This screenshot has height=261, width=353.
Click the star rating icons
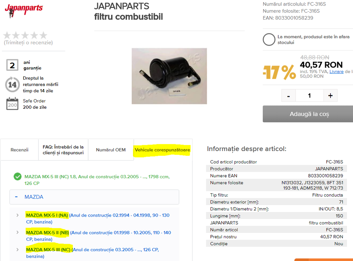click(25, 35)
